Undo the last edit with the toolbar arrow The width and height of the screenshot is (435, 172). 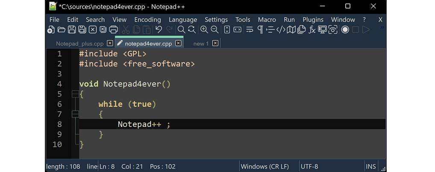point(159,29)
